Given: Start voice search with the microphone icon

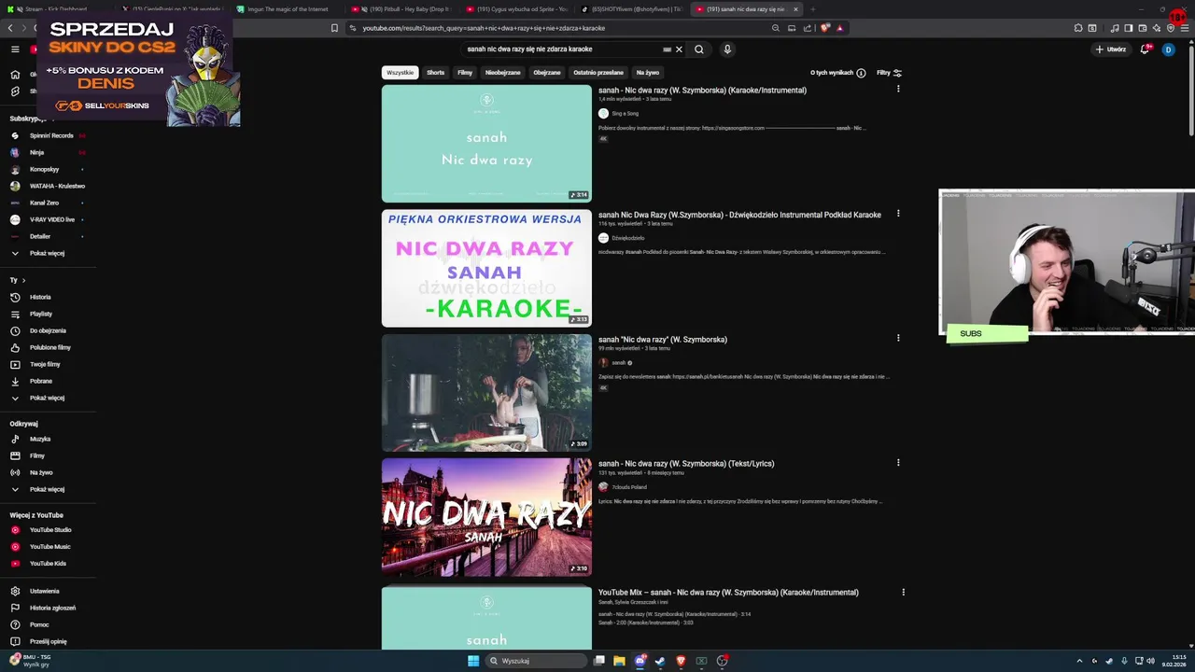Looking at the screenshot, I should [x=727, y=49].
